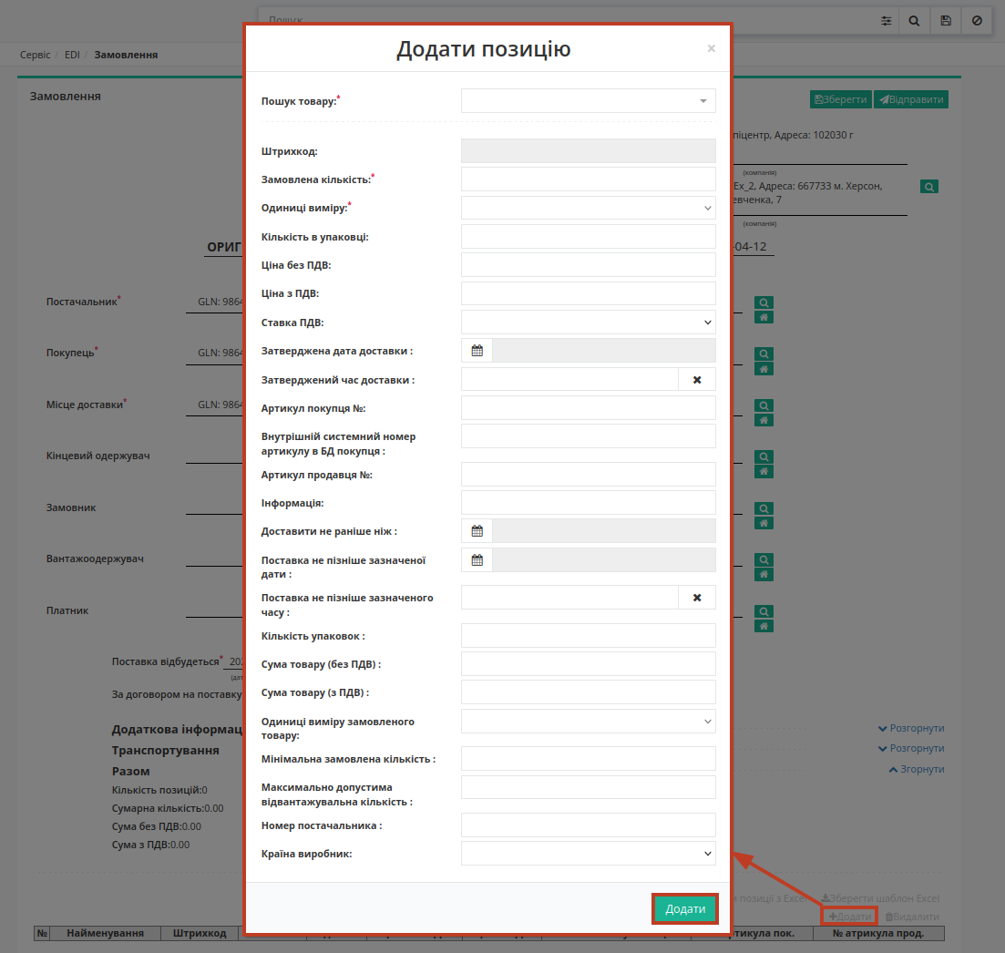The image size is (1005, 953).
Task: Clear 'Поставка не пізніше зазначеного часу' field
Action: [697, 598]
